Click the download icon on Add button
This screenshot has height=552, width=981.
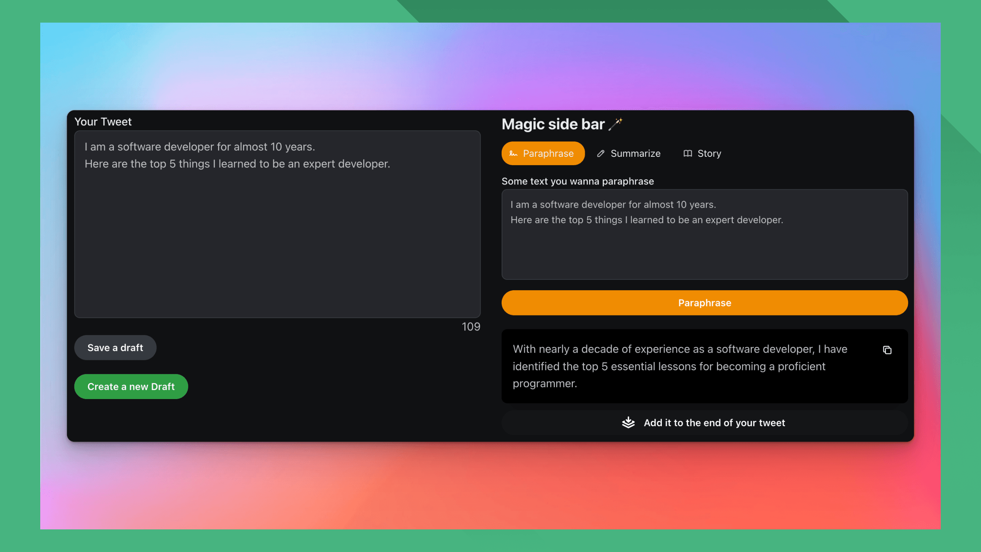(628, 422)
